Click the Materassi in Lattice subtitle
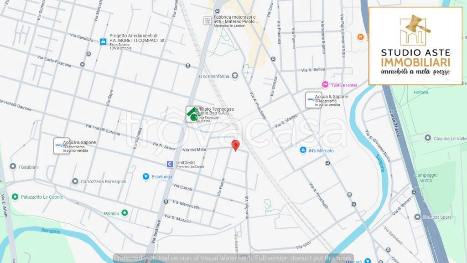Viewport: 467px width, 263px height. click(x=229, y=26)
